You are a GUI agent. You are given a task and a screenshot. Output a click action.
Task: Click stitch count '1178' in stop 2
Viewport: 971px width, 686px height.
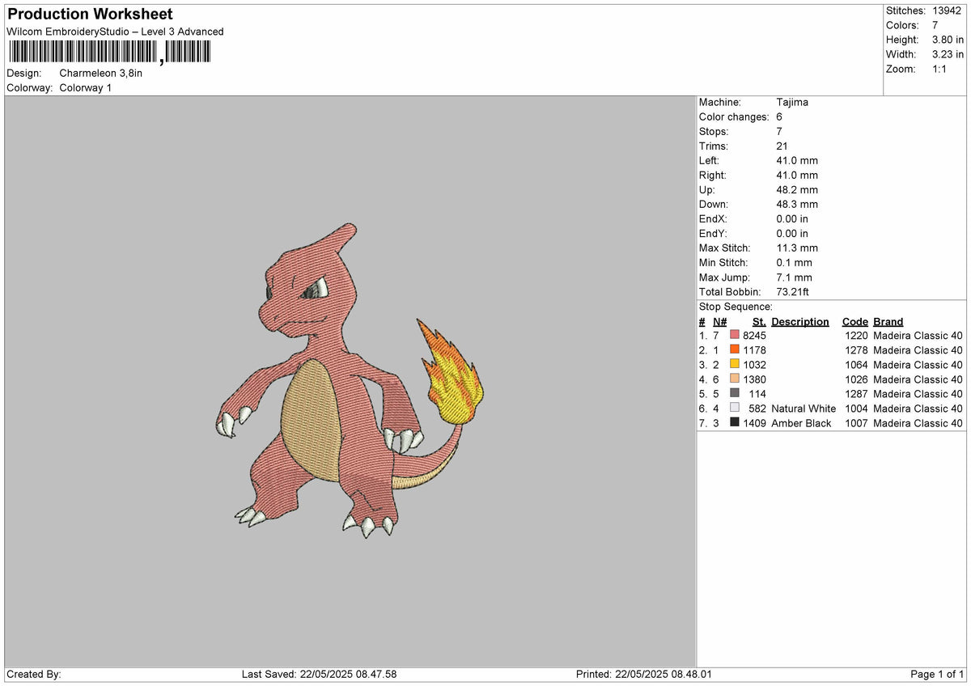click(x=754, y=350)
